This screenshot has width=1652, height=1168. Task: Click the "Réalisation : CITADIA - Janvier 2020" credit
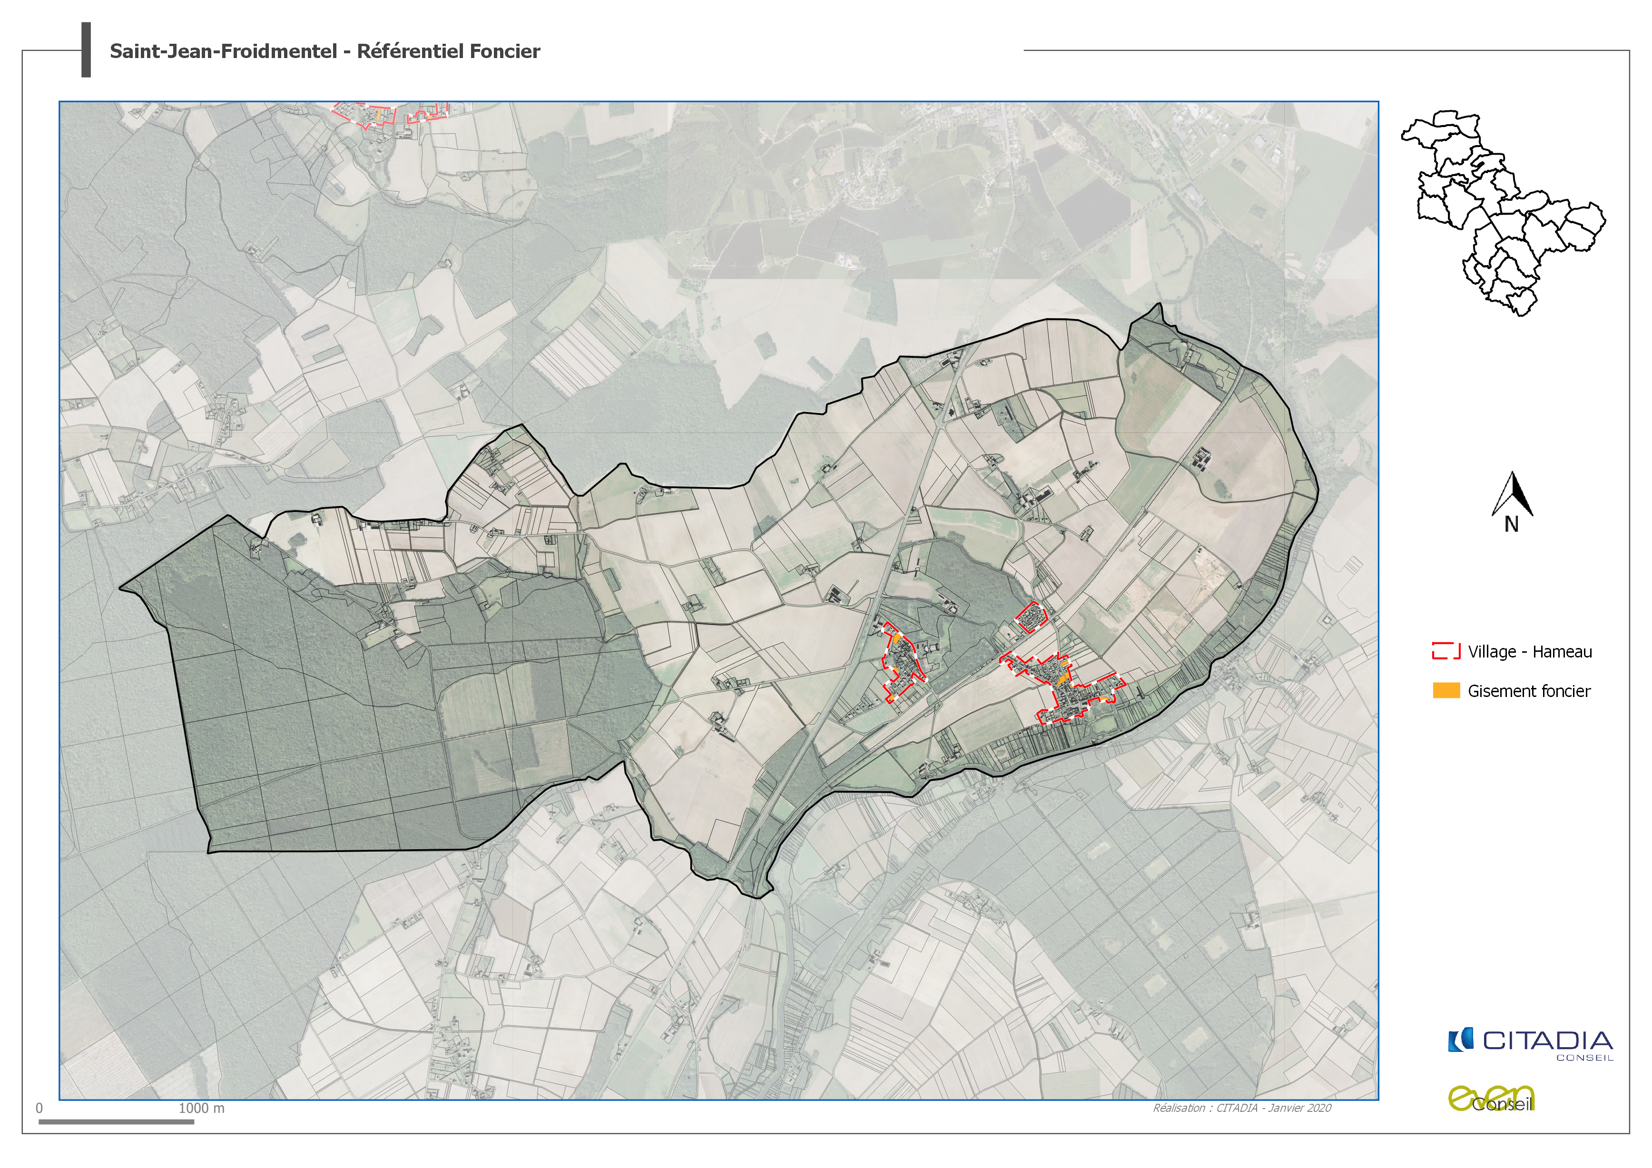point(1242,1108)
